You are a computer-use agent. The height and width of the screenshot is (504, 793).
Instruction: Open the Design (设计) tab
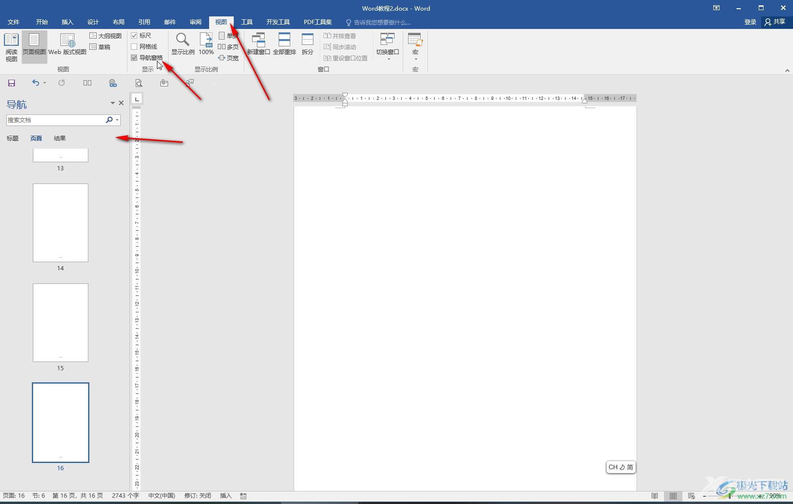[x=93, y=22]
